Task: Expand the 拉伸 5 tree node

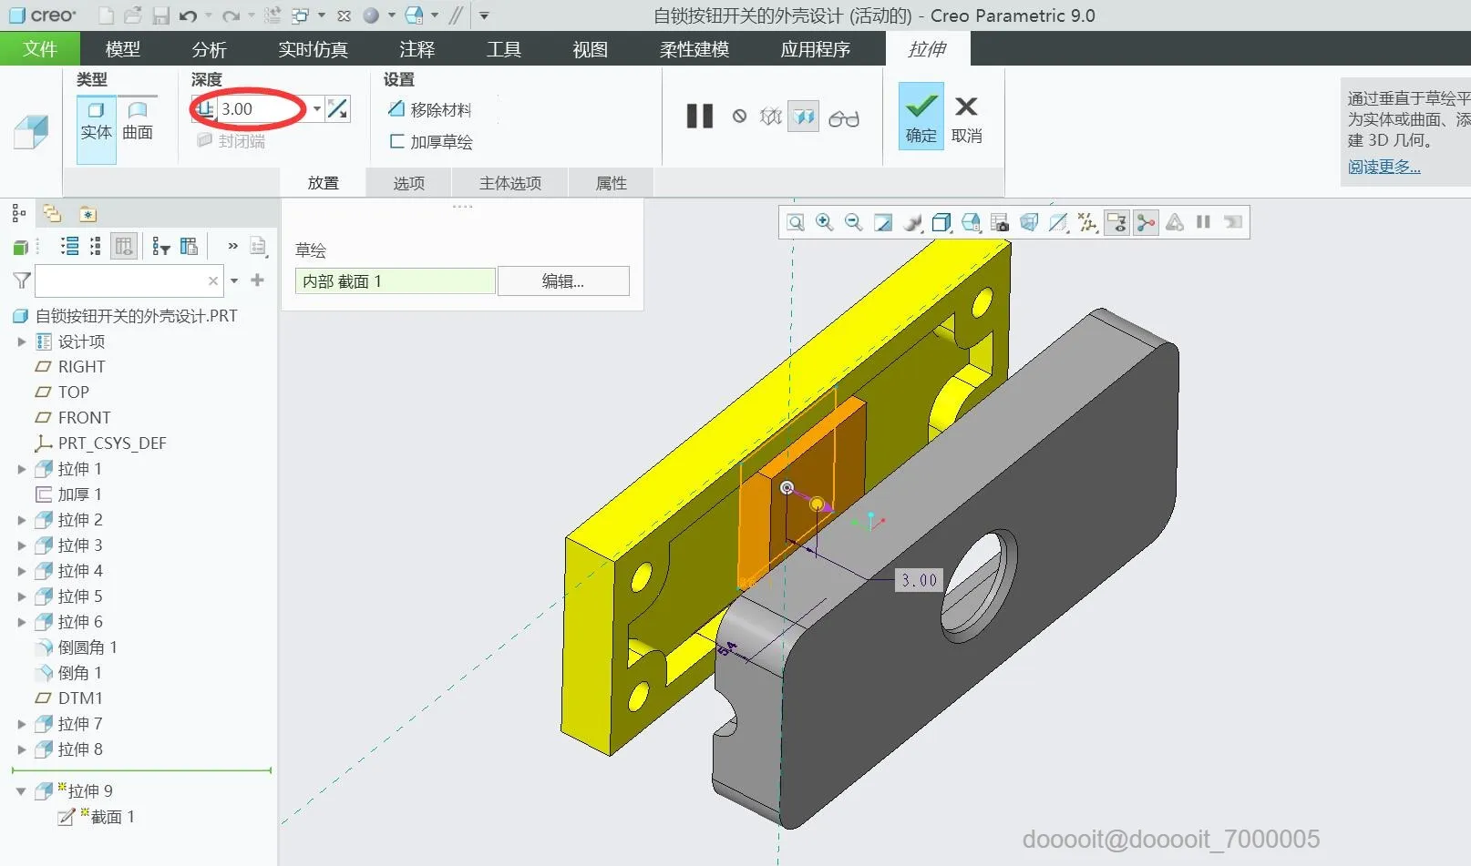Action: [x=22, y=596]
